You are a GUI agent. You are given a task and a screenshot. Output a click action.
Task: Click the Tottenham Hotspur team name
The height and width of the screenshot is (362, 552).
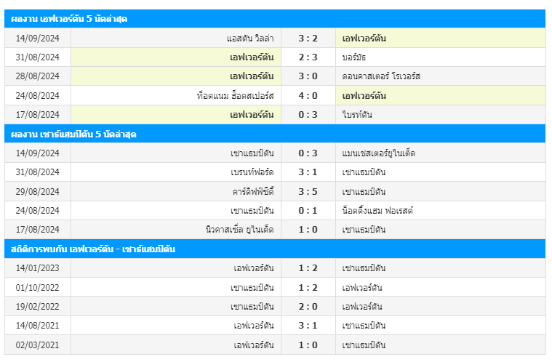click(x=235, y=95)
